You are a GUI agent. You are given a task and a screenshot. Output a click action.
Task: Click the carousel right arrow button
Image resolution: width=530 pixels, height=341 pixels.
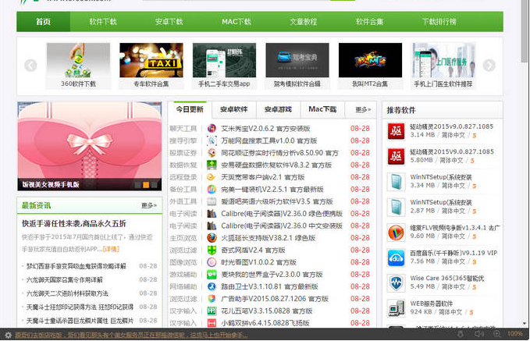(x=489, y=66)
